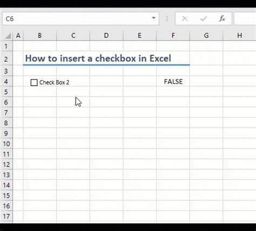
Task: Select row 3 header
Action: click(6, 71)
